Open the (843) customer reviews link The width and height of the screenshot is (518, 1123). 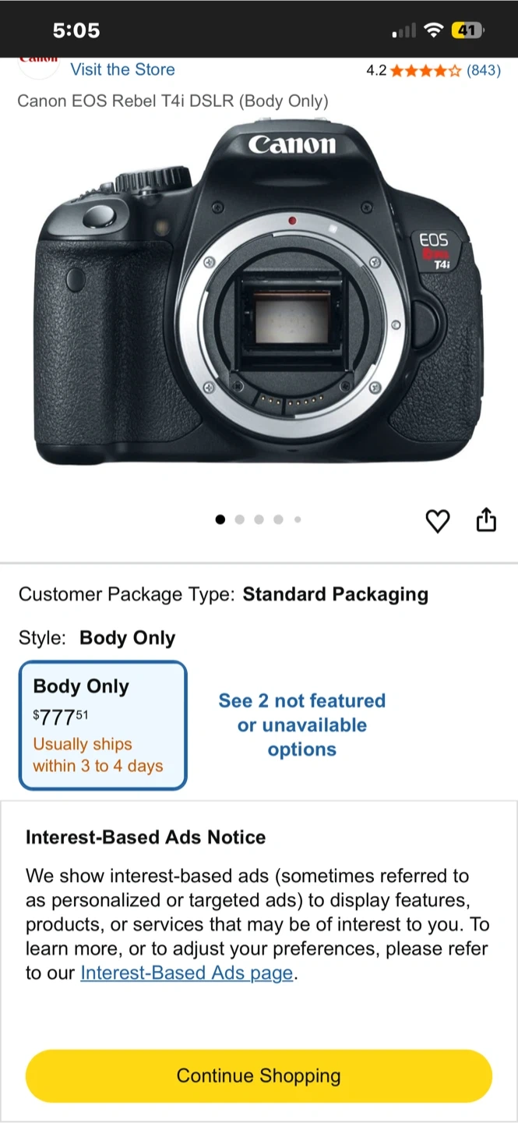tap(483, 71)
